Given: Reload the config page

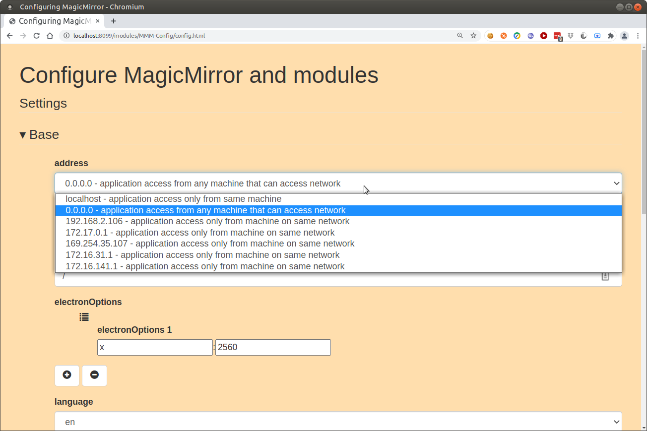Looking at the screenshot, I should [x=36, y=36].
